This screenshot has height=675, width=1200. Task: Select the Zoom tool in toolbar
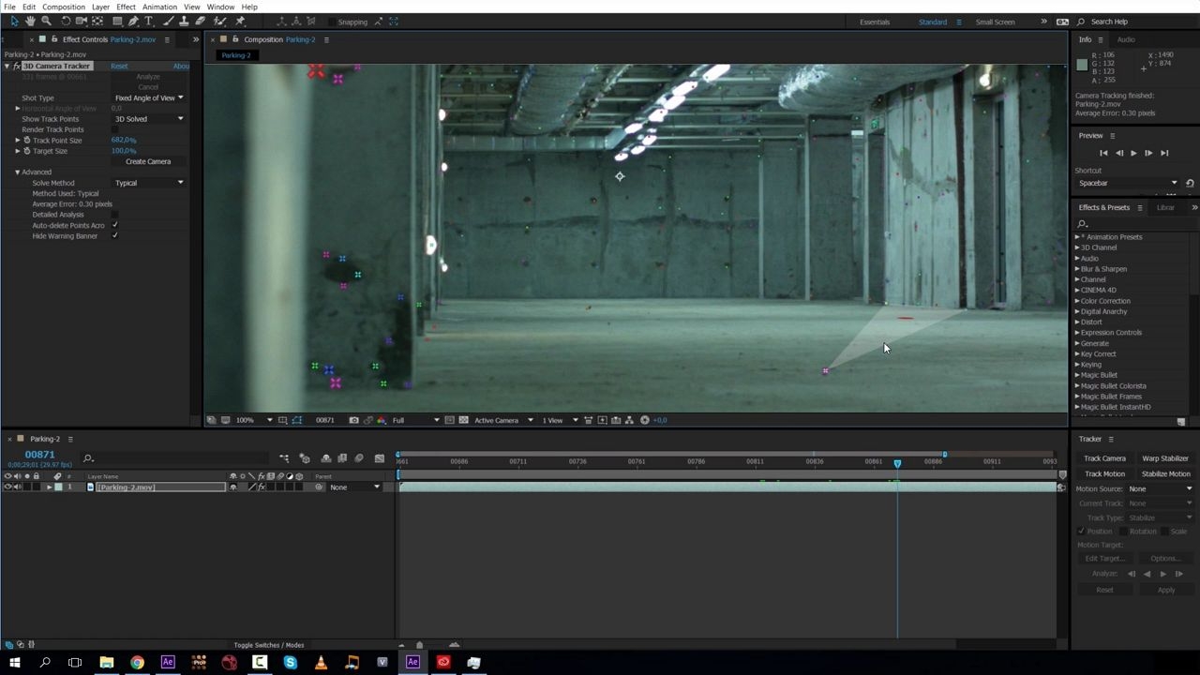pyautogui.click(x=46, y=21)
